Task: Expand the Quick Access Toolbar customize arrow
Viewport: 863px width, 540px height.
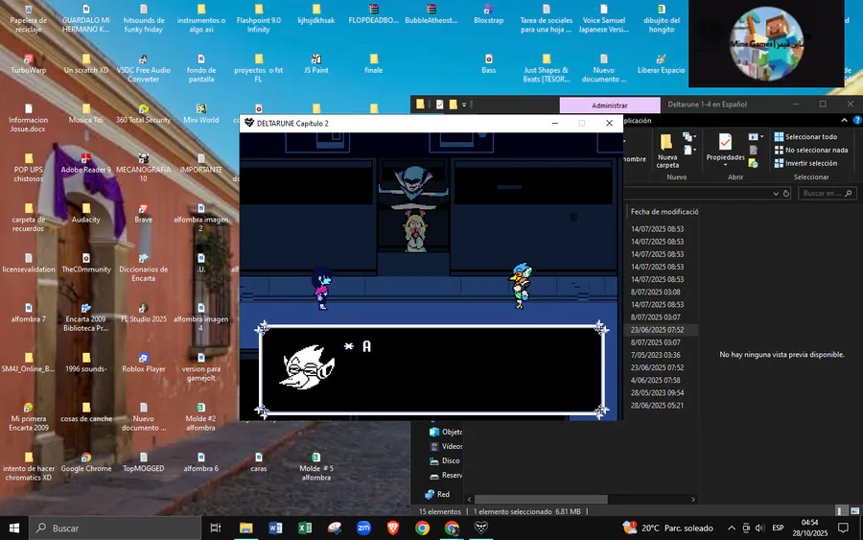Action: click(464, 104)
